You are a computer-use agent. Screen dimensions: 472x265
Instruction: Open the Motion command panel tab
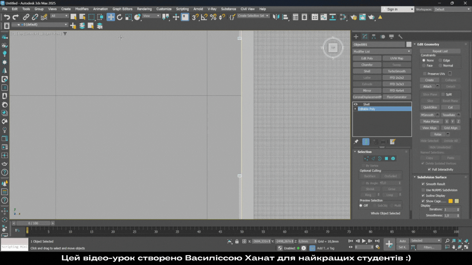coord(383,37)
